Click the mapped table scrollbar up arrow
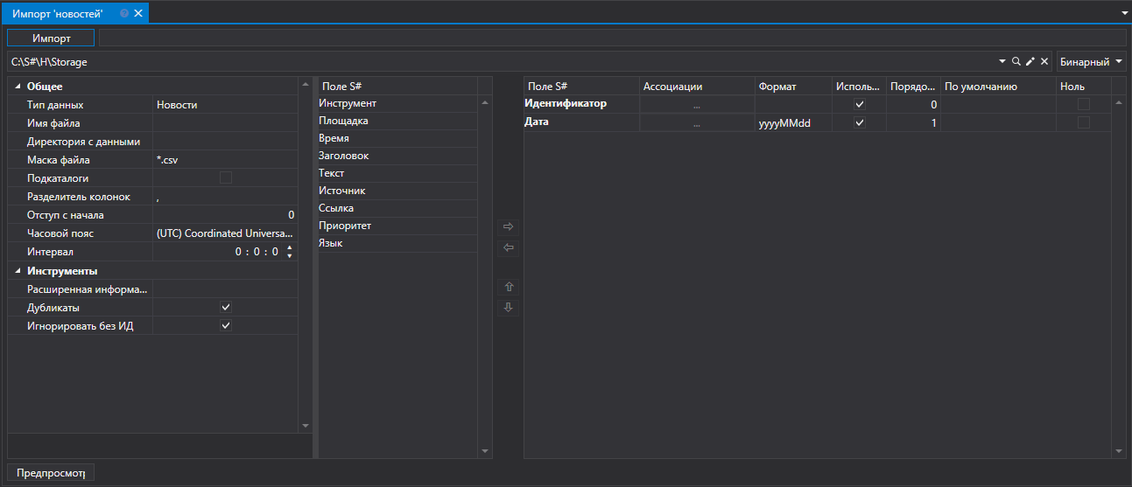This screenshot has height=487, width=1132. click(1120, 103)
